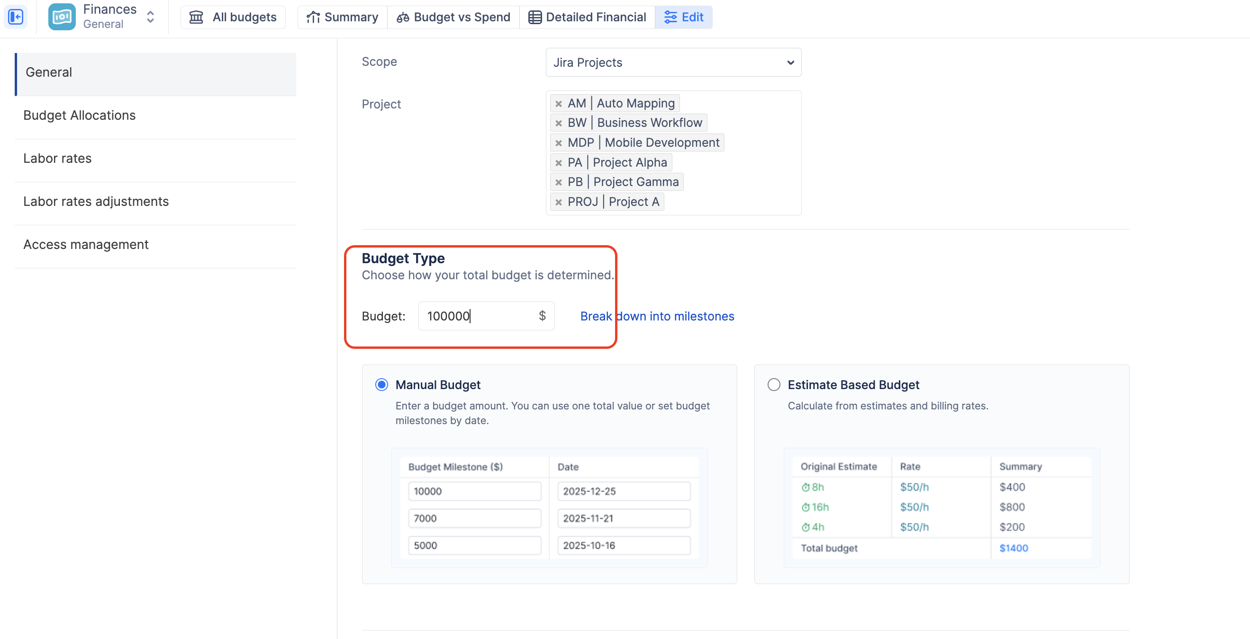Remove the PROJ Project A tag

559,202
